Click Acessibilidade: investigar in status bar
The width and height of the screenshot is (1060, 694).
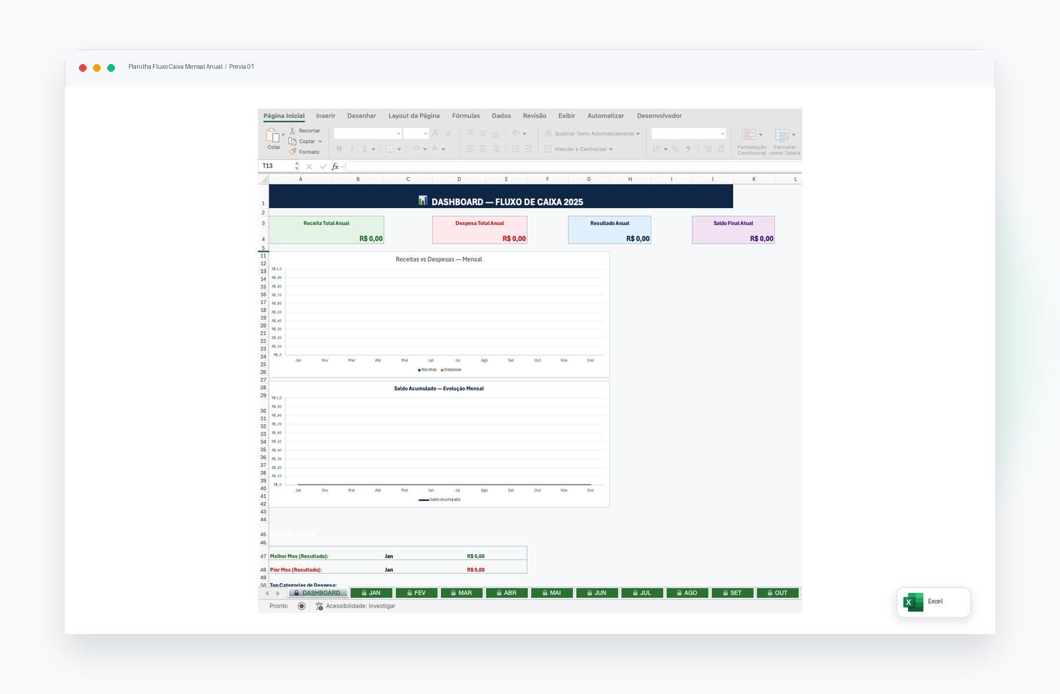[x=360, y=606]
